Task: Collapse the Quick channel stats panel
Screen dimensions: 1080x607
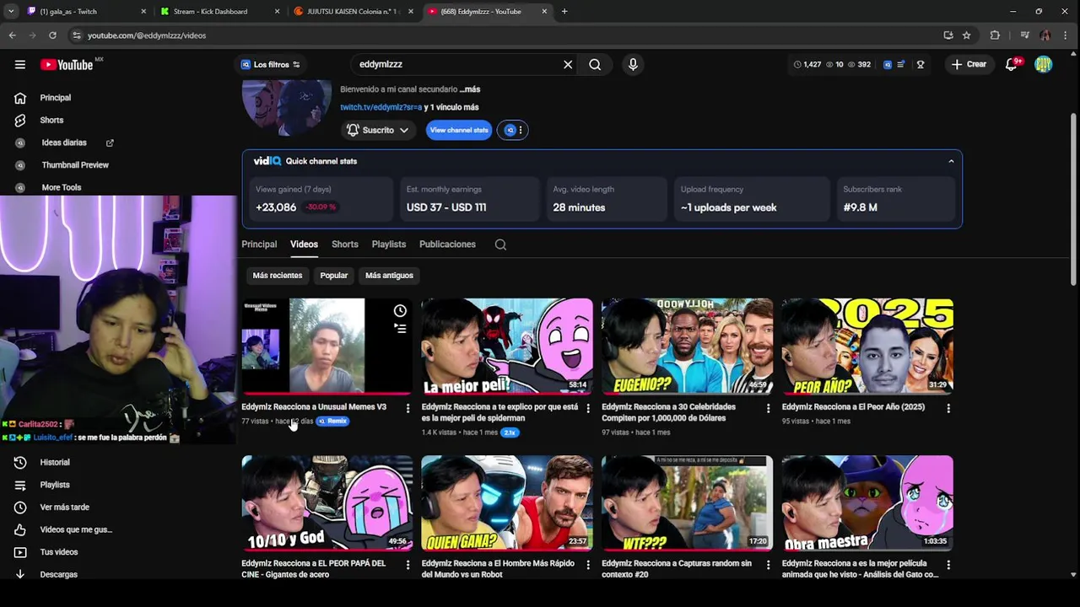Action: pyautogui.click(x=951, y=161)
